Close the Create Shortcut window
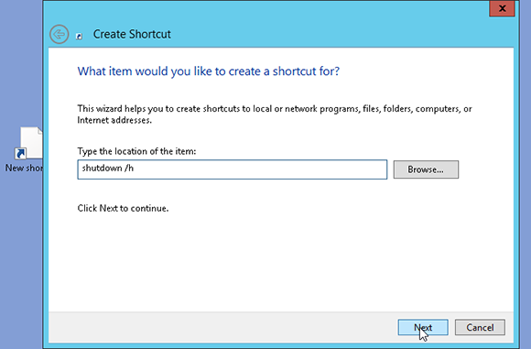531x349 pixels. click(502, 8)
